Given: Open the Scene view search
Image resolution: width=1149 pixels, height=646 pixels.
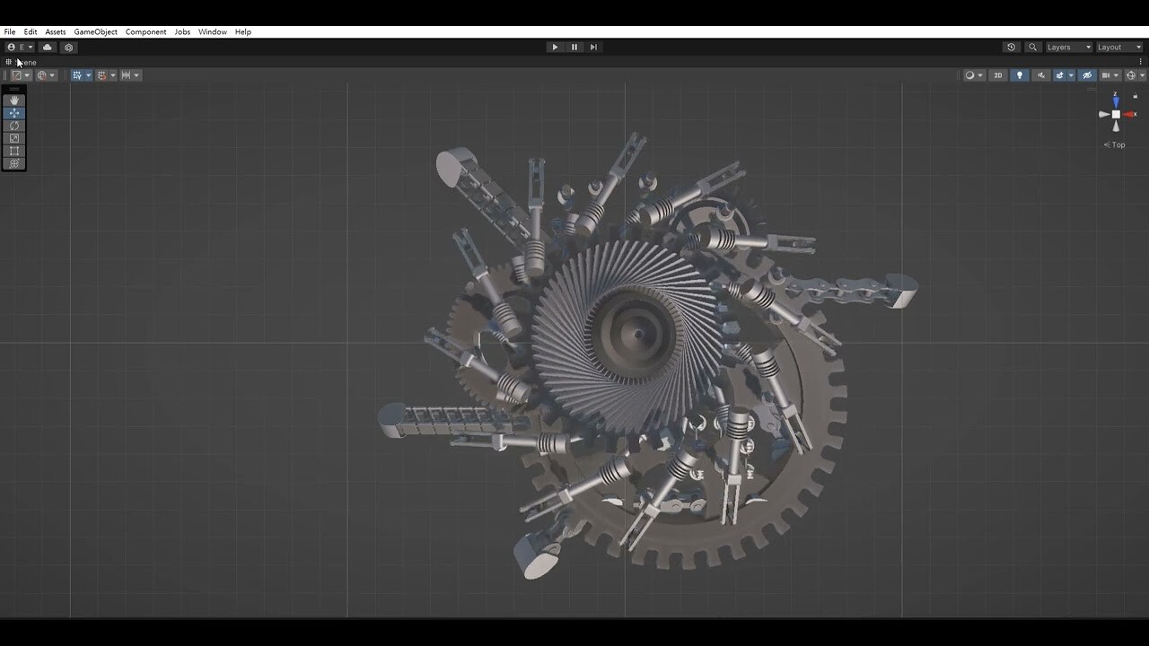Looking at the screenshot, I should pos(1033,47).
